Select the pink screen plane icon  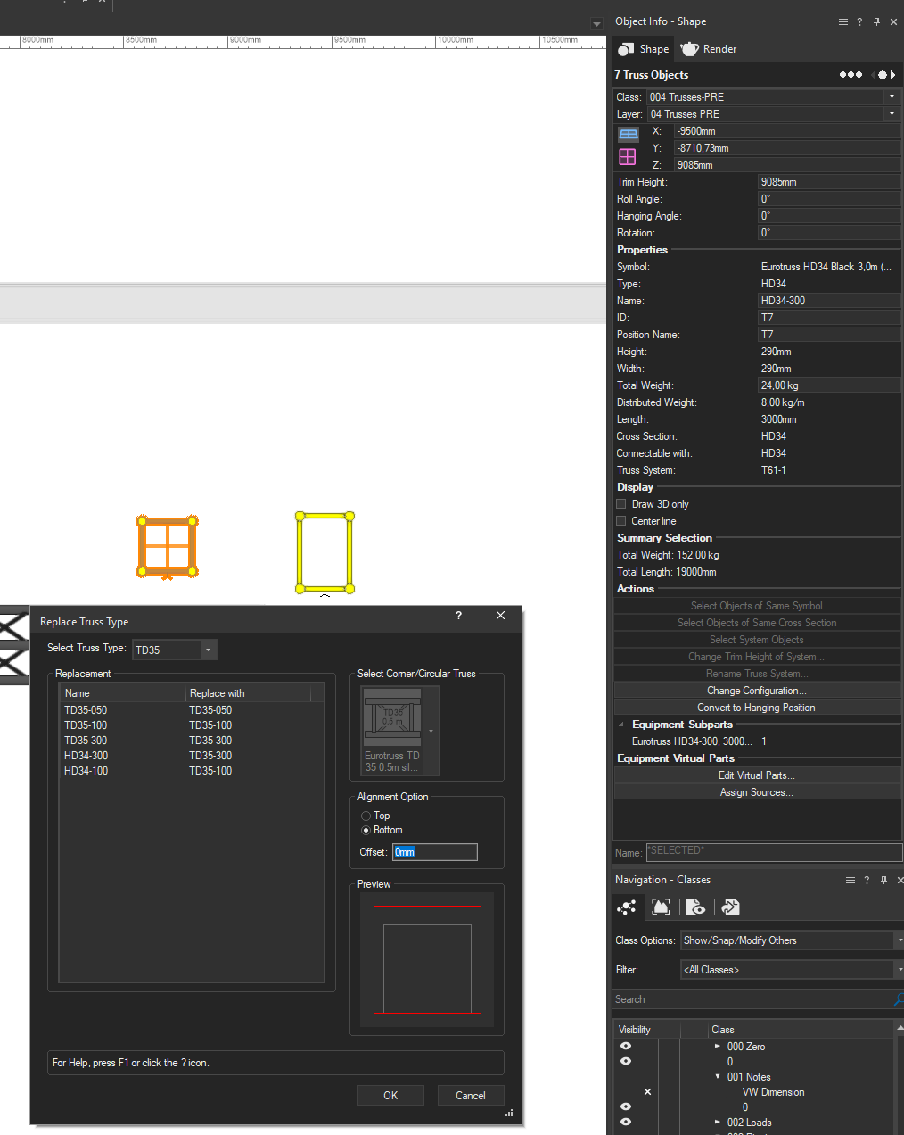coord(628,156)
